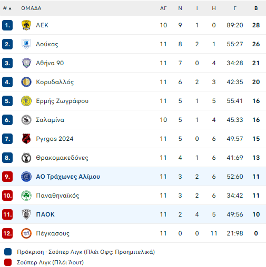266x267 pixels.
Task: Open the Σαλαμίνα team page link
Action: [50, 120]
